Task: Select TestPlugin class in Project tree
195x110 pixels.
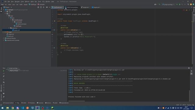Action: click(18, 26)
